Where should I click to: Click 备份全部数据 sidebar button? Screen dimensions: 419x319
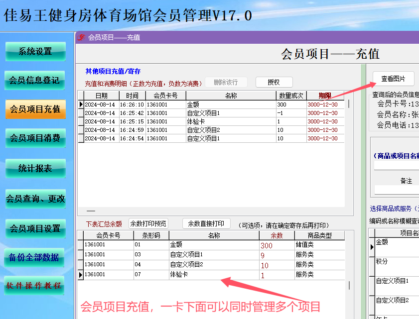click(34, 257)
